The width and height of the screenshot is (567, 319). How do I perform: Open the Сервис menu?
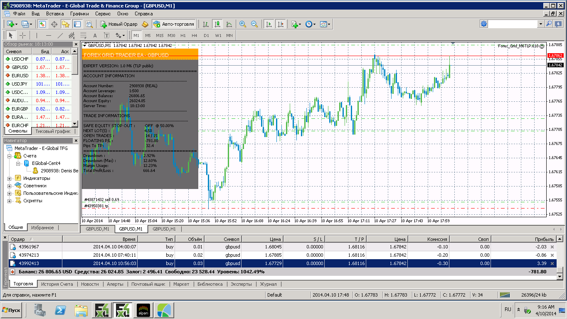pos(103,13)
